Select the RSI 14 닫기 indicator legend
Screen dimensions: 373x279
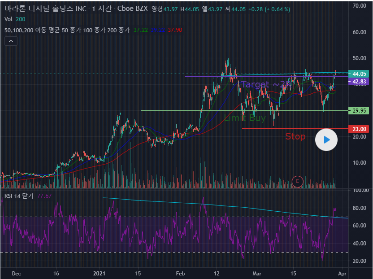20,196
